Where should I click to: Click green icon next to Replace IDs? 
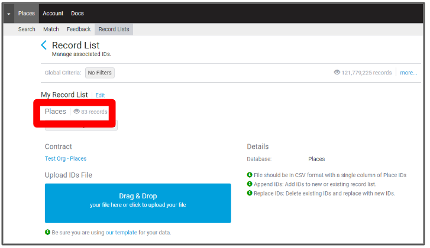250,193
